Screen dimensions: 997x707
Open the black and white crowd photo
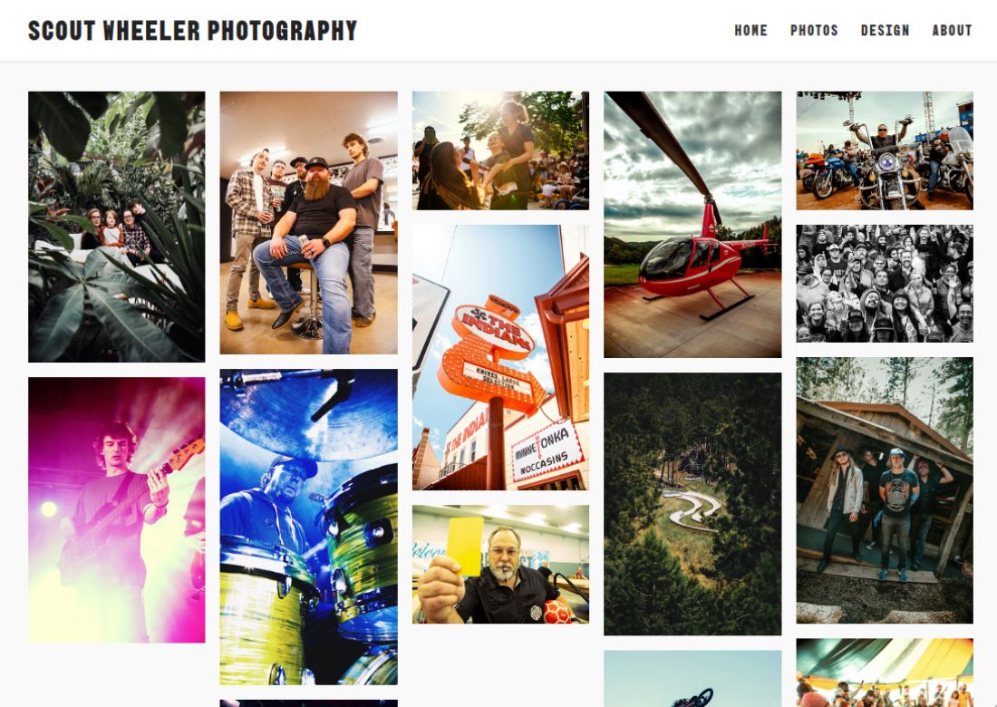click(x=885, y=284)
